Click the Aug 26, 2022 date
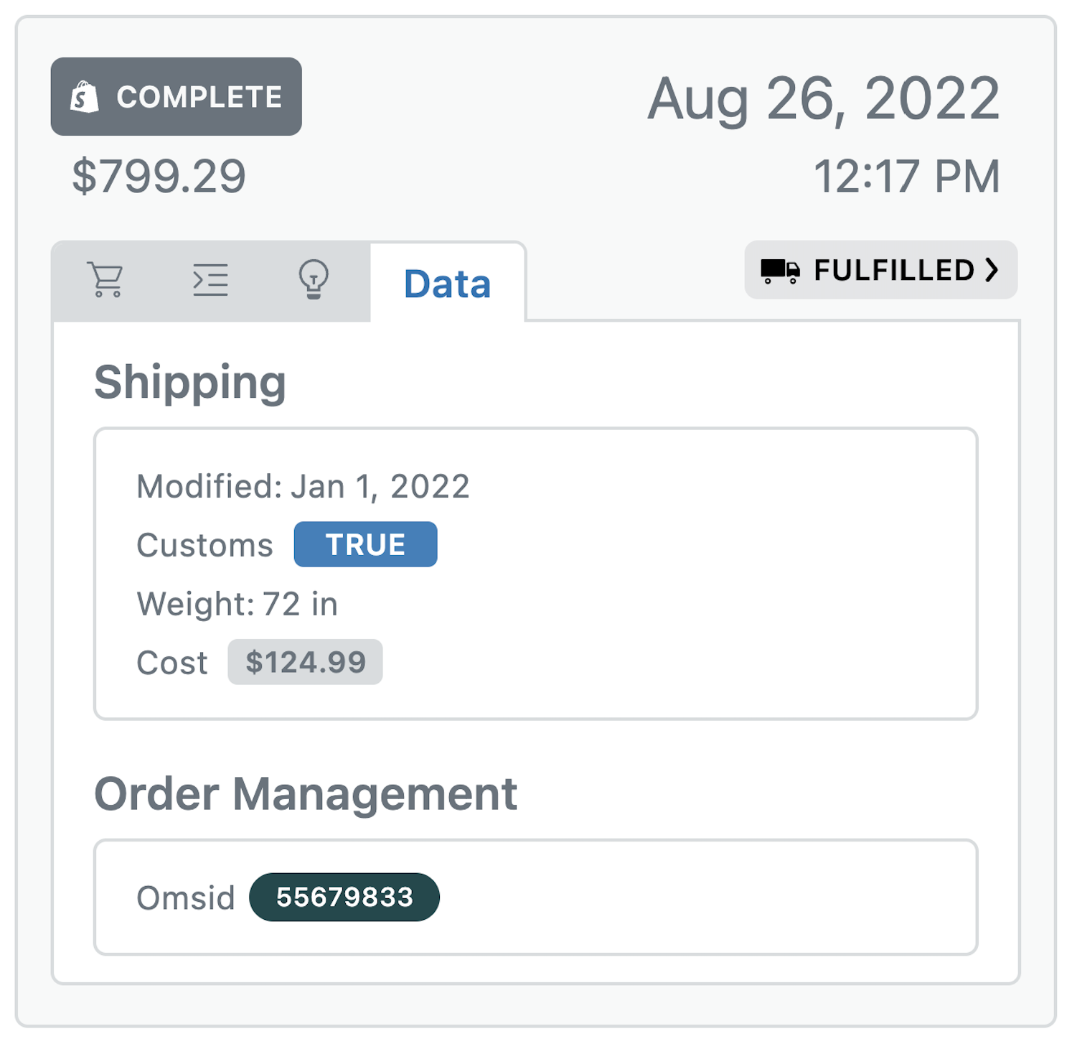1072x1044 pixels. (824, 99)
